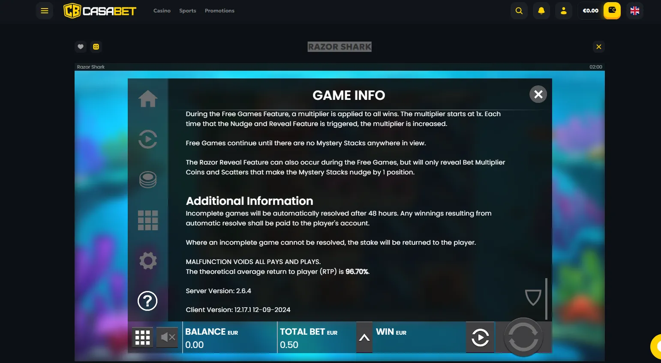661x363 pixels.
Task: Change language via the UK flag icon
Action: (x=635, y=11)
